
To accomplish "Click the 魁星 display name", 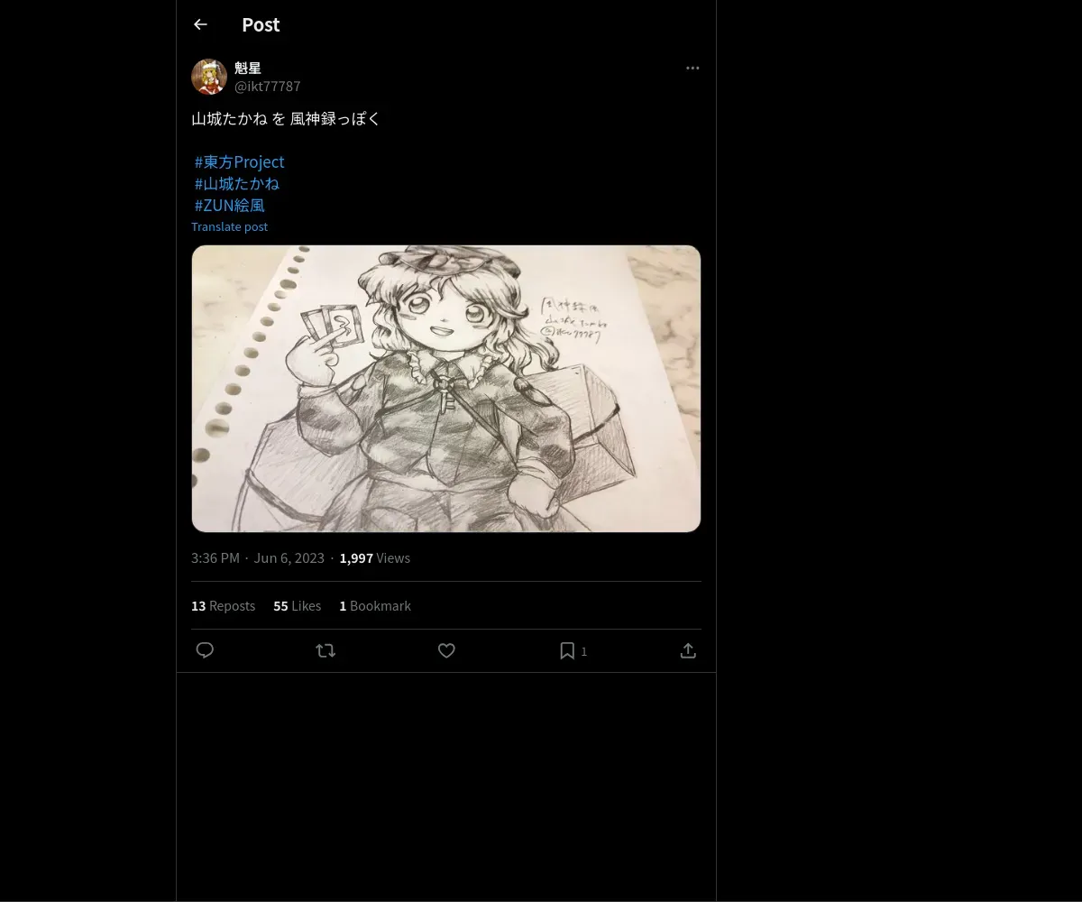I will 247,68.
